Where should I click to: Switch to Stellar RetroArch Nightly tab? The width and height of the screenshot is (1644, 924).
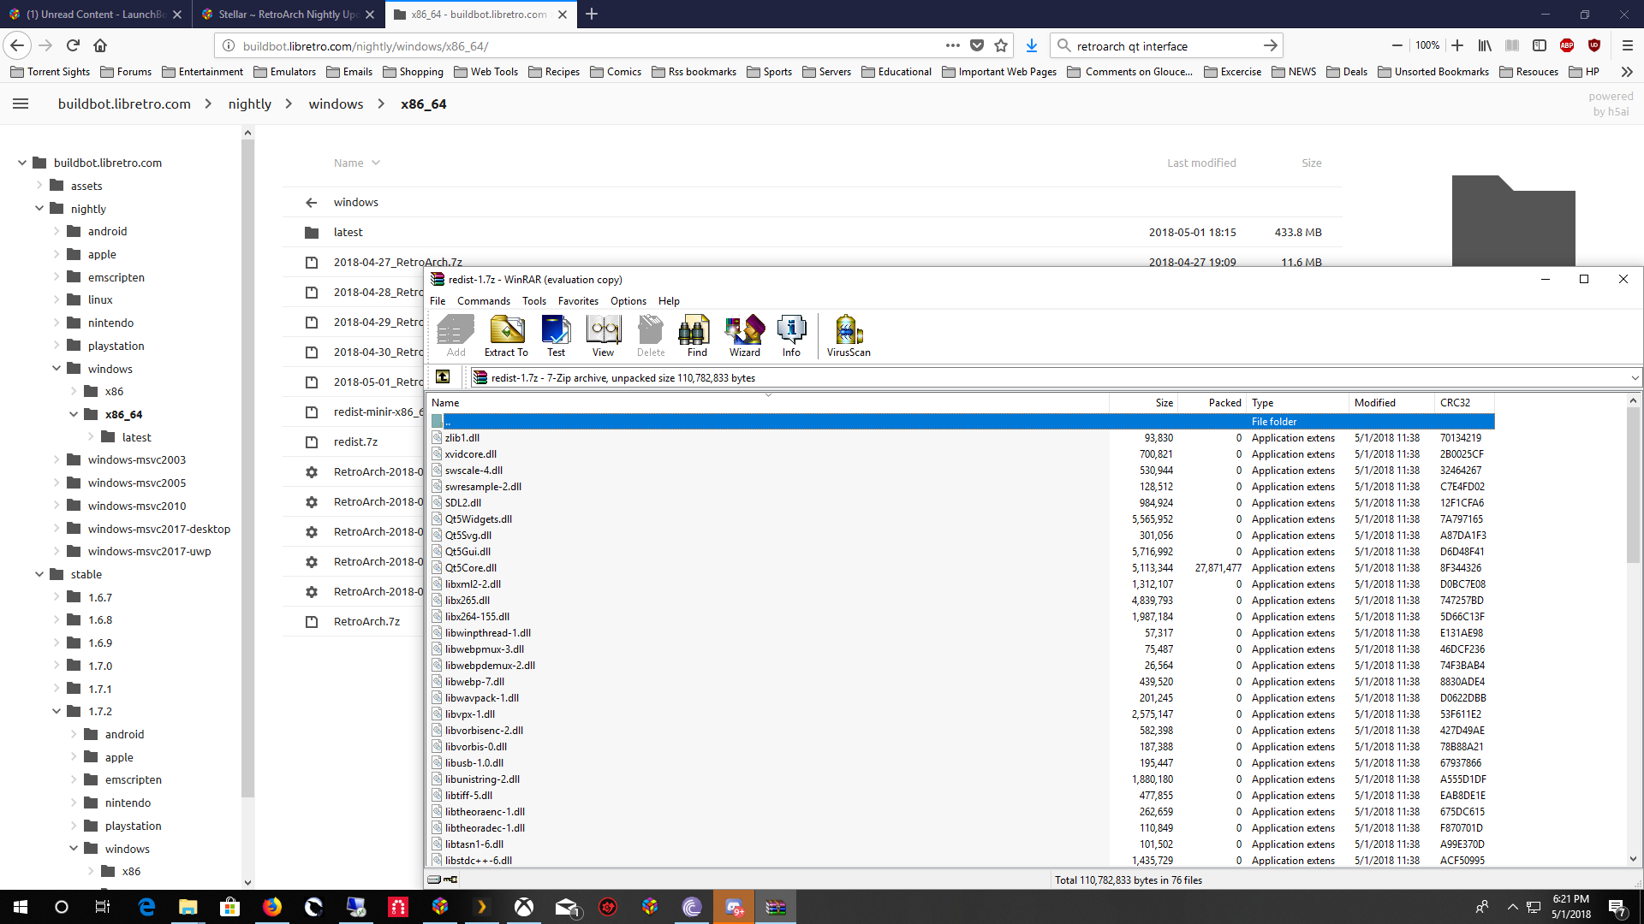[x=288, y=15]
